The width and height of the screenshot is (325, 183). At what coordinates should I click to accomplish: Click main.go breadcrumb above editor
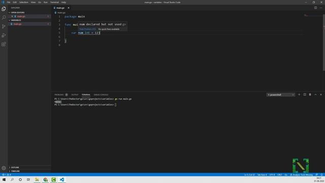(61, 13)
